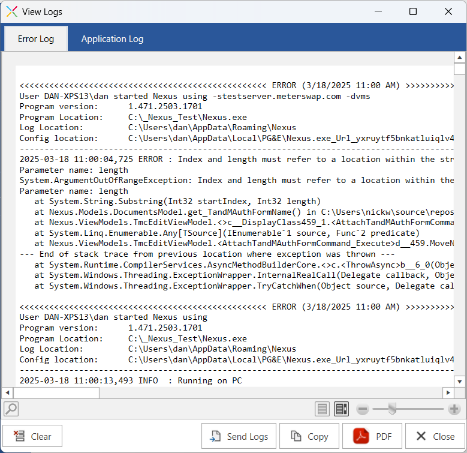The height and width of the screenshot is (453, 467).
Task: Click the first 'Log Location:' line
Action: pos(158,128)
